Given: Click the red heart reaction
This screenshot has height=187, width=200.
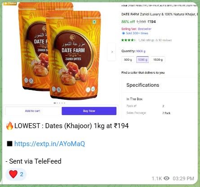Looking at the screenshot, I should pyautogui.click(x=13, y=174).
